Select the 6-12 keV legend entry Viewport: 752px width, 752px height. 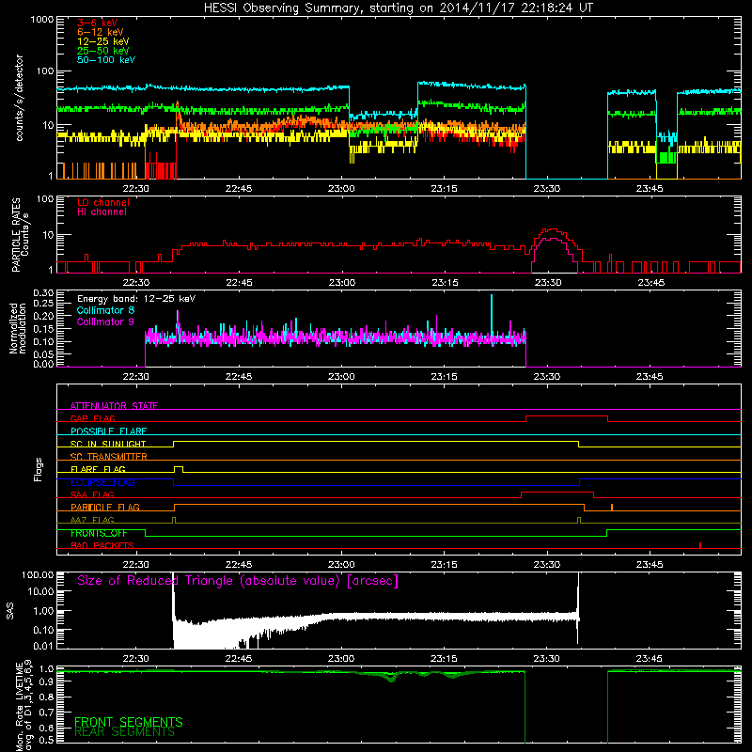click(x=101, y=32)
